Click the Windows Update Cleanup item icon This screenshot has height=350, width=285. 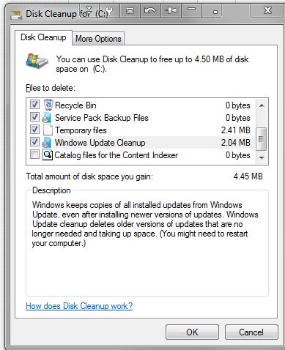point(47,142)
